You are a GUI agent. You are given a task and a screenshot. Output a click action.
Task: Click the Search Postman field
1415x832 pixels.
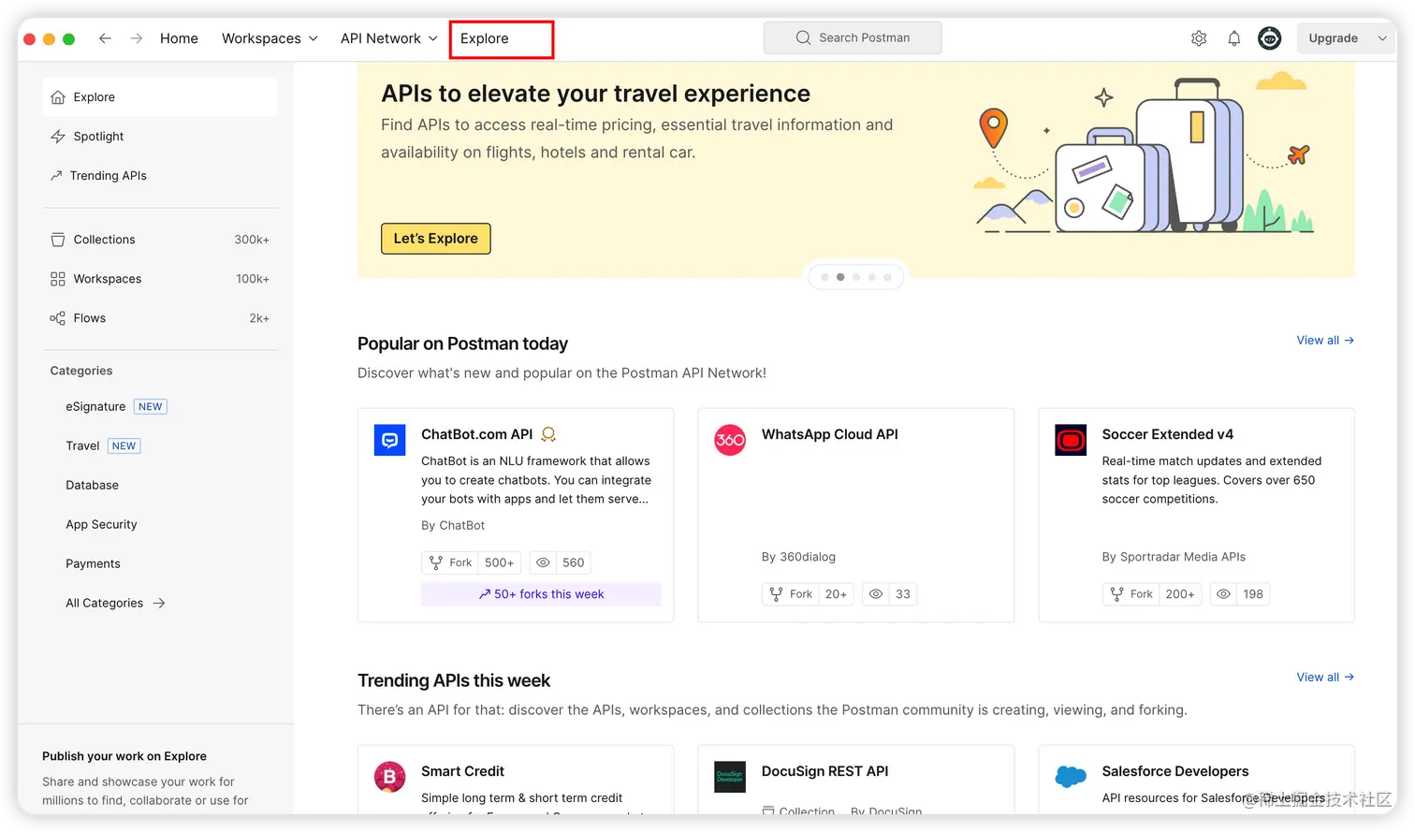853,37
